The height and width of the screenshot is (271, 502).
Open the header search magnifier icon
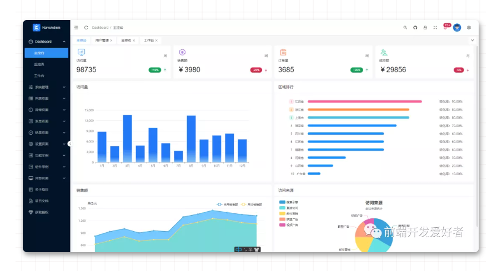pyautogui.click(x=405, y=28)
